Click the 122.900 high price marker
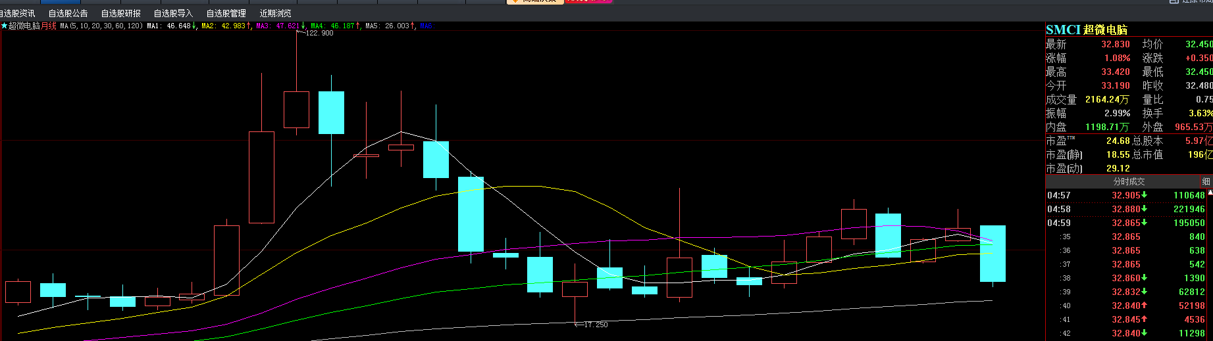This screenshot has height=341, width=1213. point(319,33)
